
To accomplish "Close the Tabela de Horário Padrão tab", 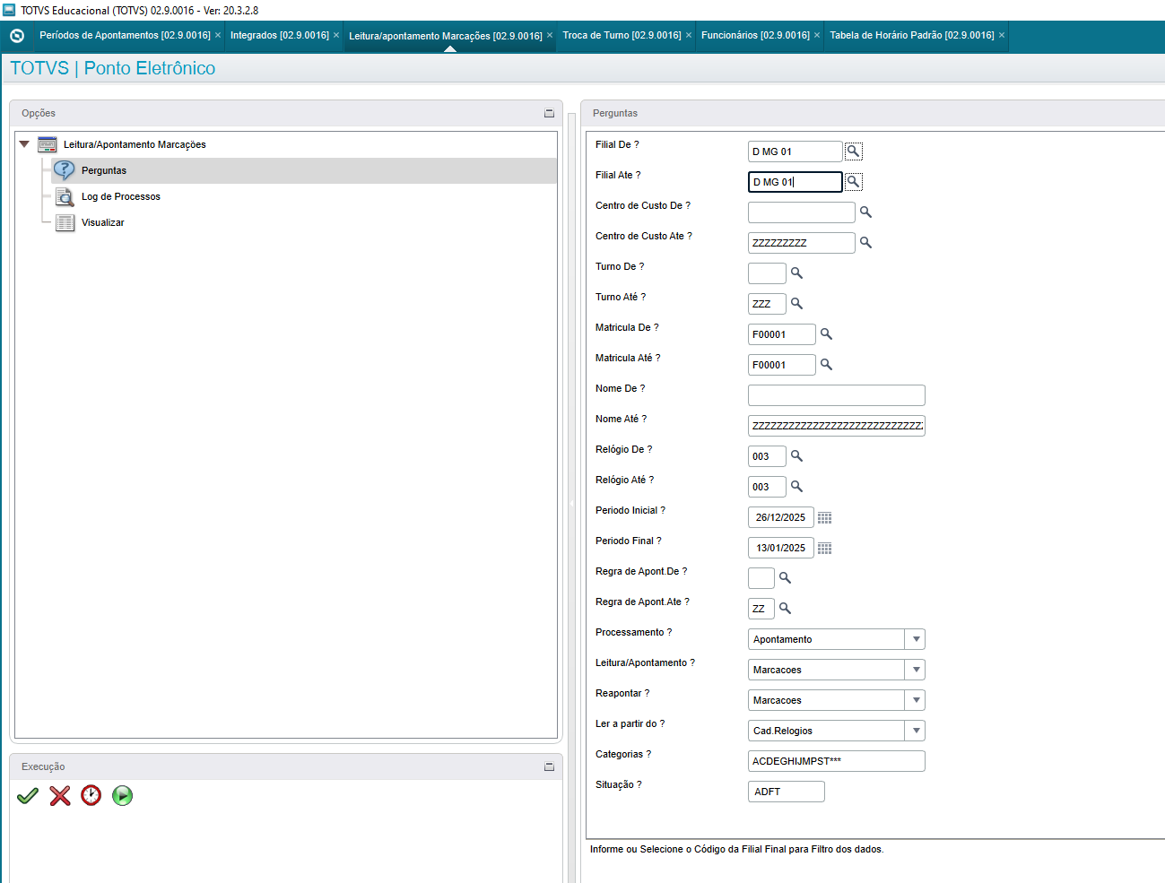I will click(x=1002, y=36).
